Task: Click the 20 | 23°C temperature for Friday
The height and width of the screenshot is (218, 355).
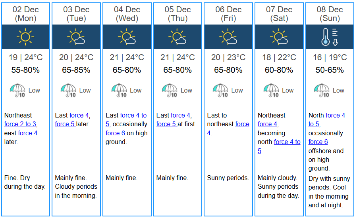Action: point(228,57)
